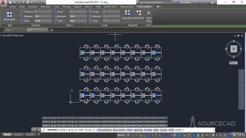The image size is (246, 138).
Task: Click the Columns count input field
Action: click(43, 12)
